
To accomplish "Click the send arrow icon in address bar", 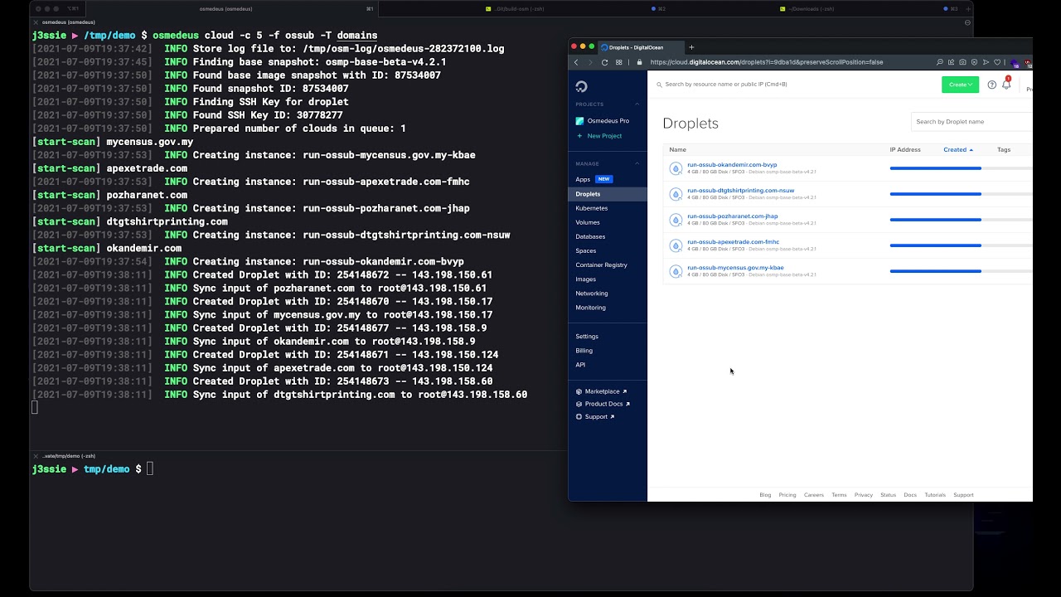I will click(x=986, y=62).
